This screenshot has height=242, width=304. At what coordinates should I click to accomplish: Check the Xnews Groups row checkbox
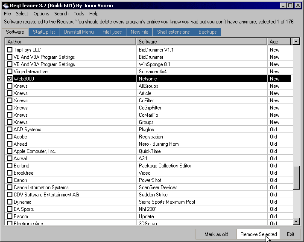[9, 122]
